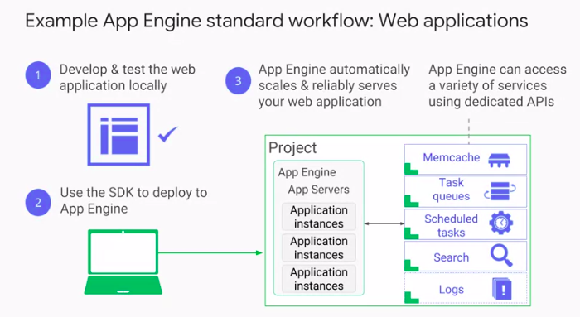Screen dimensions: 580x317
Task: Click 'Develop & test the web application locally'
Action: pos(128,78)
